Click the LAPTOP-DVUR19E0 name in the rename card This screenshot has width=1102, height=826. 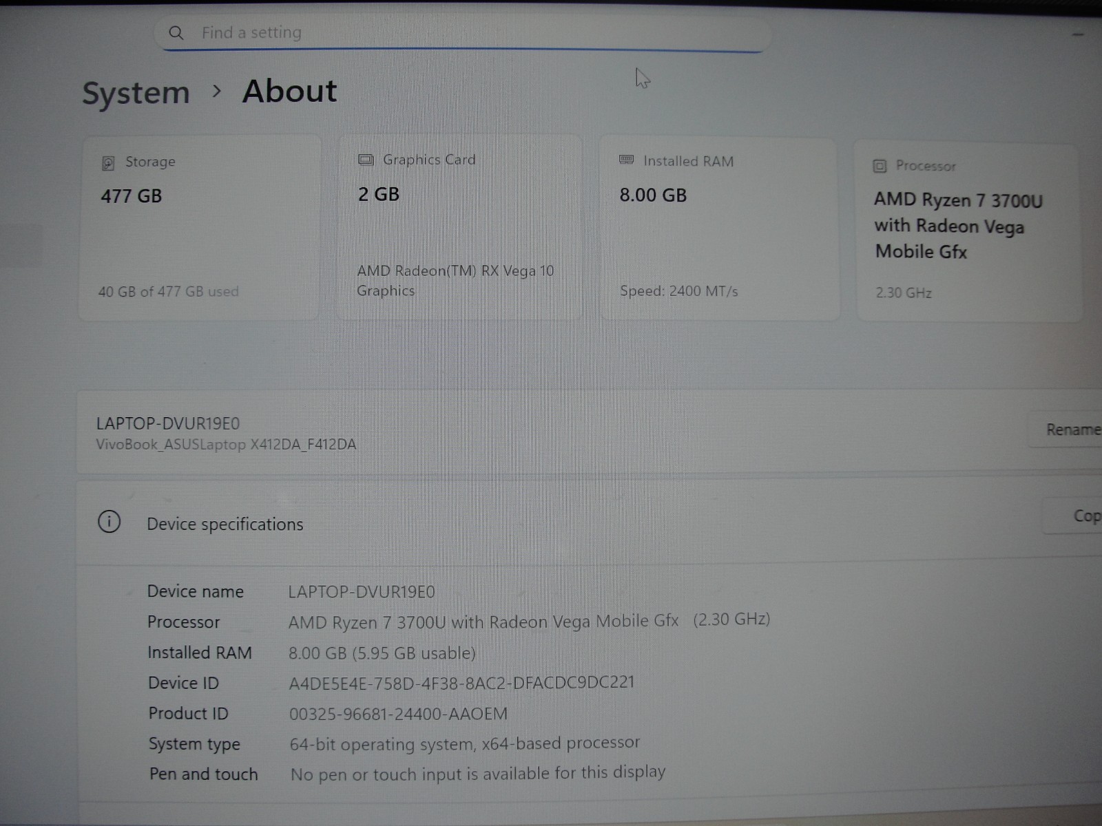[x=168, y=423]
